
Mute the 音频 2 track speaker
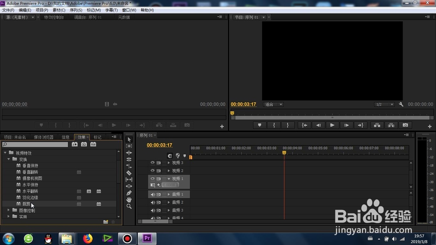[153, 202]
